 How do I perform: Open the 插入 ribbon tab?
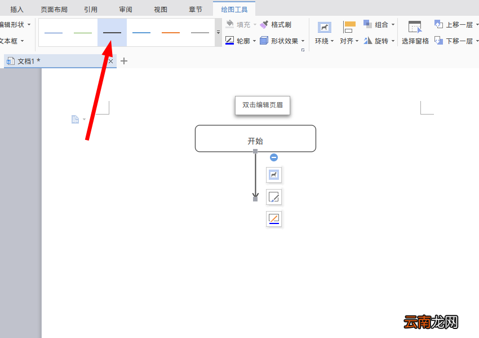point(17,10)
